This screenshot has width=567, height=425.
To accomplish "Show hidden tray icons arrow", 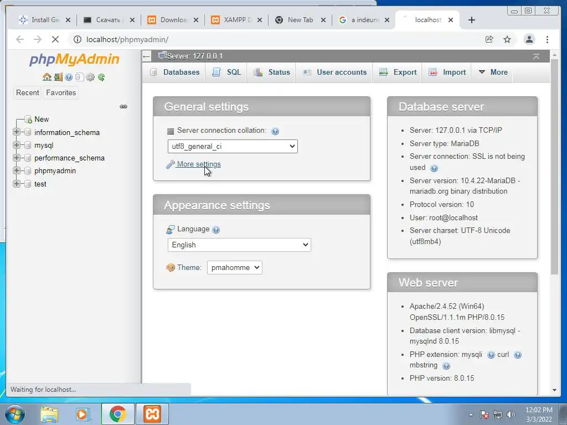I will pyautogui.click(x=471, y=414).
